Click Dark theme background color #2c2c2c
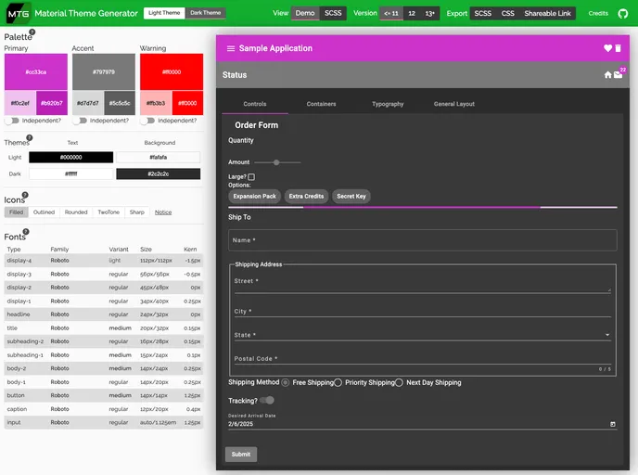The width and height of the screenshot is (638, 475). coord(159,173)
